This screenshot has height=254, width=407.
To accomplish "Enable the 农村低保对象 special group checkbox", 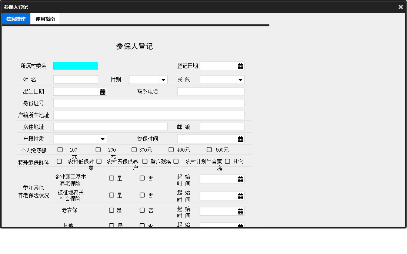I will [x=59, y=162].
